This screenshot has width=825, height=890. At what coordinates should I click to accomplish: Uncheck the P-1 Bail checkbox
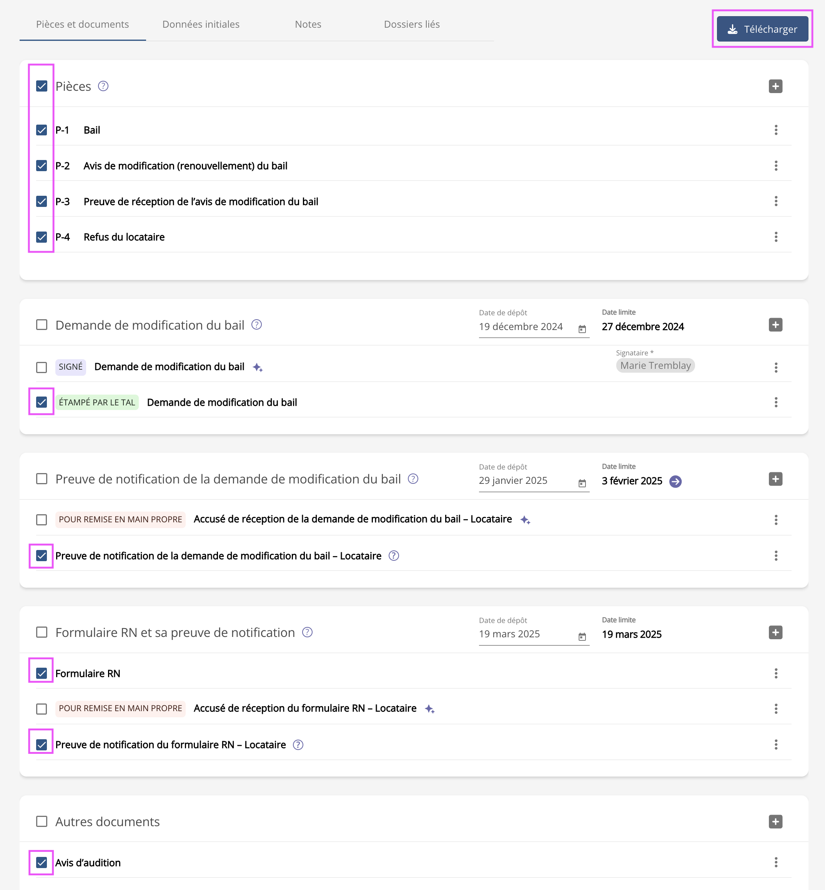click(42, 130)
